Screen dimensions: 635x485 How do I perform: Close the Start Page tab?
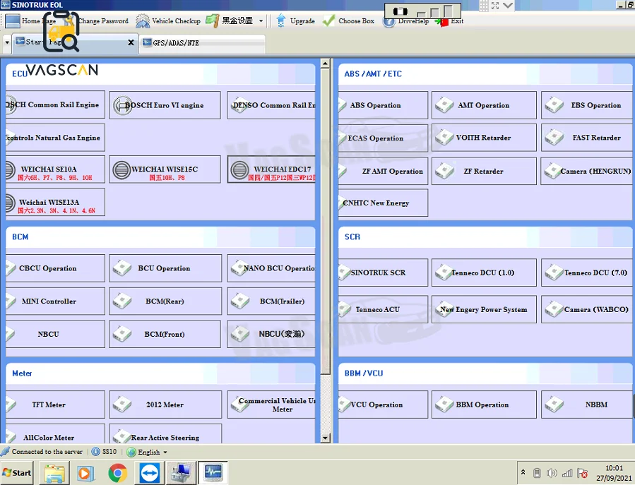pos(131,42)
